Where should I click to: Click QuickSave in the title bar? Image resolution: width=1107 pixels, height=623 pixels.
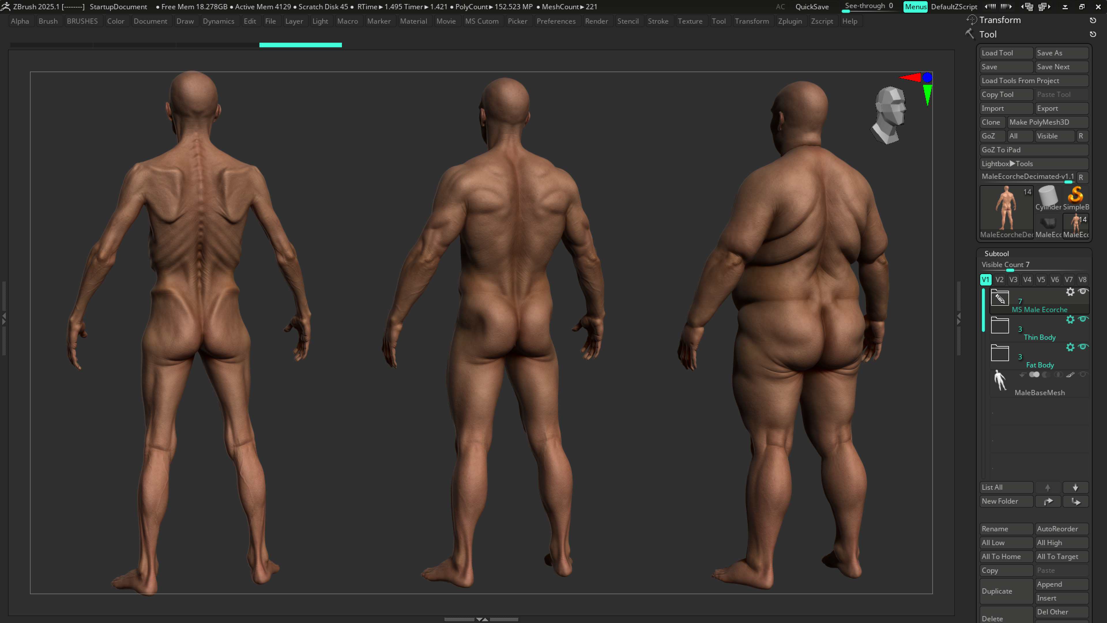click(812, 6)
